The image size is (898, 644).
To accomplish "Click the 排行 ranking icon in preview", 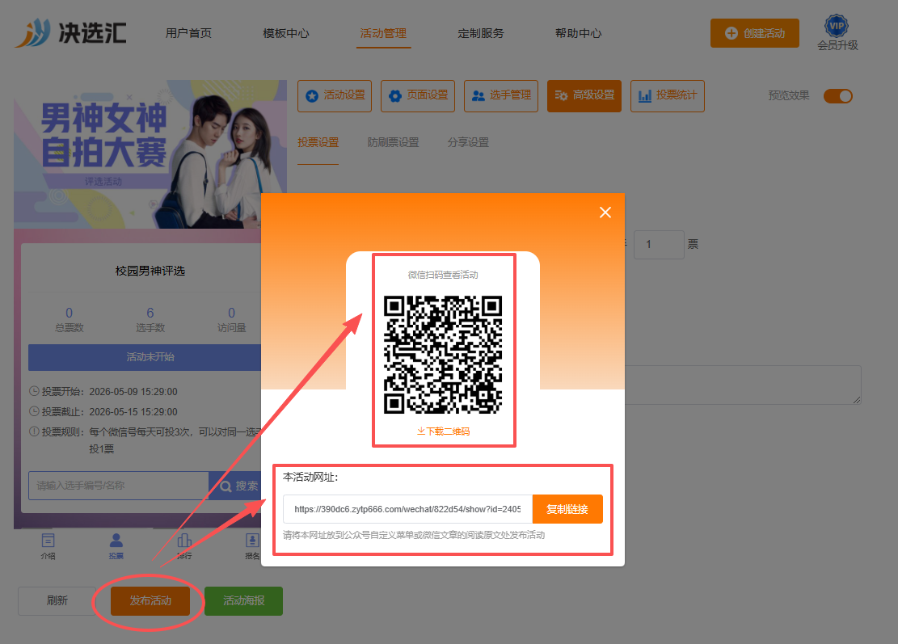I will [x=184, y=546].
